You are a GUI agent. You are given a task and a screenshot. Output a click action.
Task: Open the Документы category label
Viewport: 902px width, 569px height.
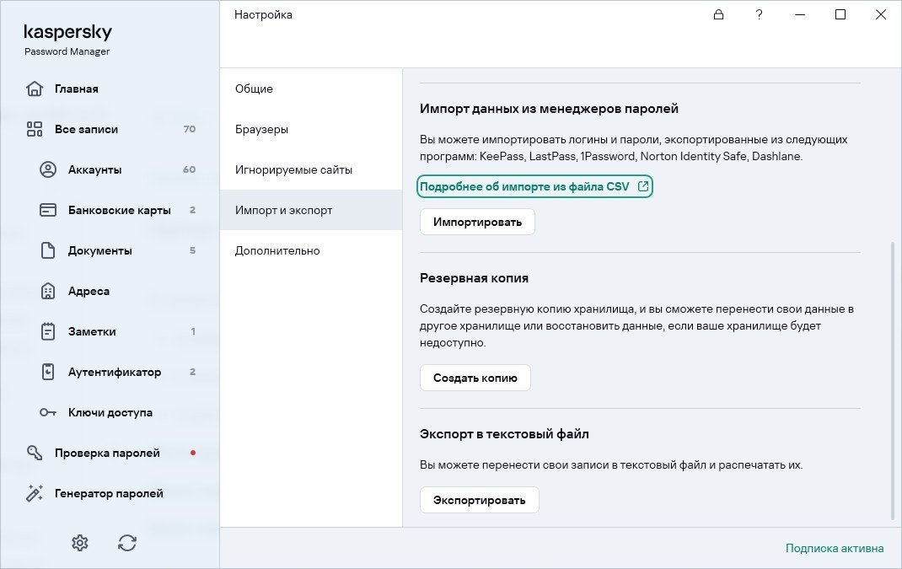[100, 250]
